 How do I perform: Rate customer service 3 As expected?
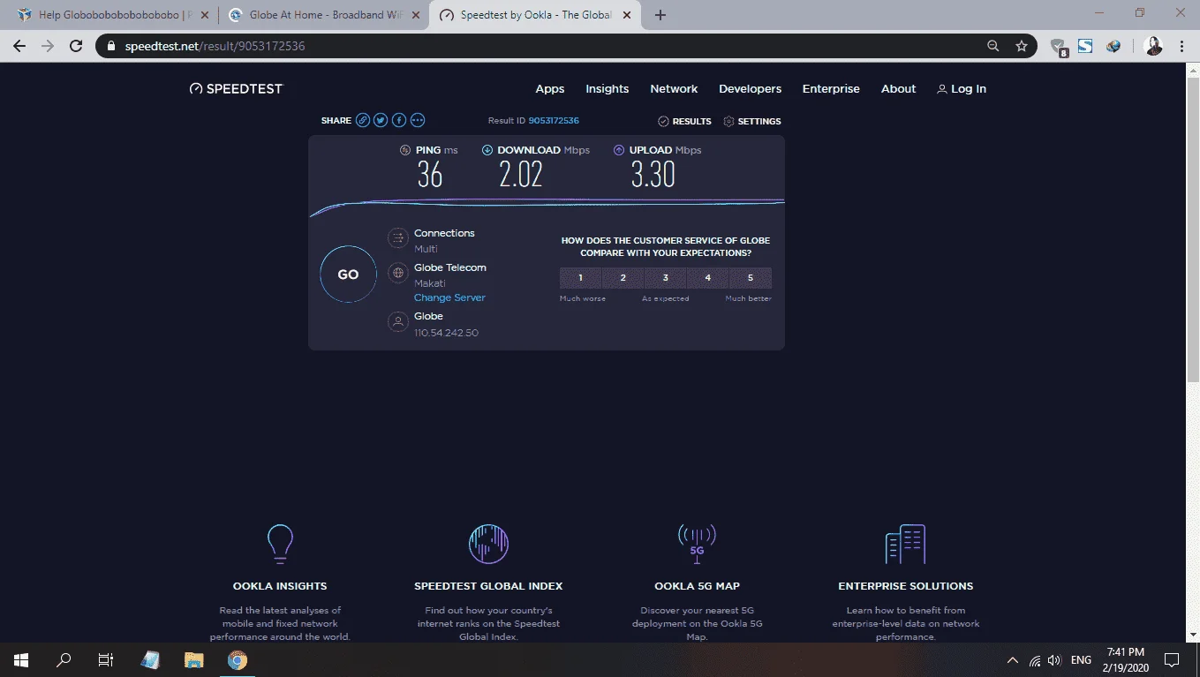[665, 278]
